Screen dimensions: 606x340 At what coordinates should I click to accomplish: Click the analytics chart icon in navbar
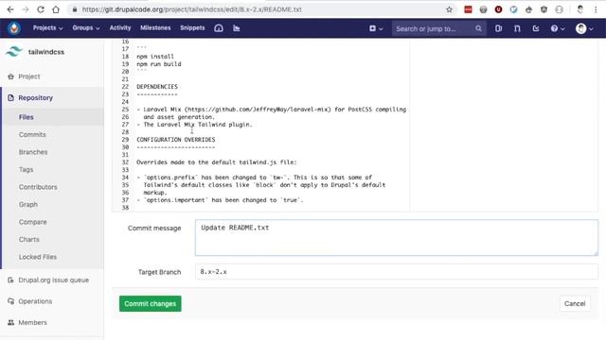237,28
